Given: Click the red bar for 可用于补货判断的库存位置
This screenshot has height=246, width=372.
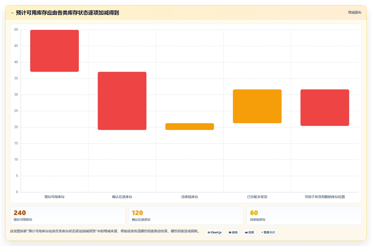Looking at the screenshot, I should coord(325,108).
